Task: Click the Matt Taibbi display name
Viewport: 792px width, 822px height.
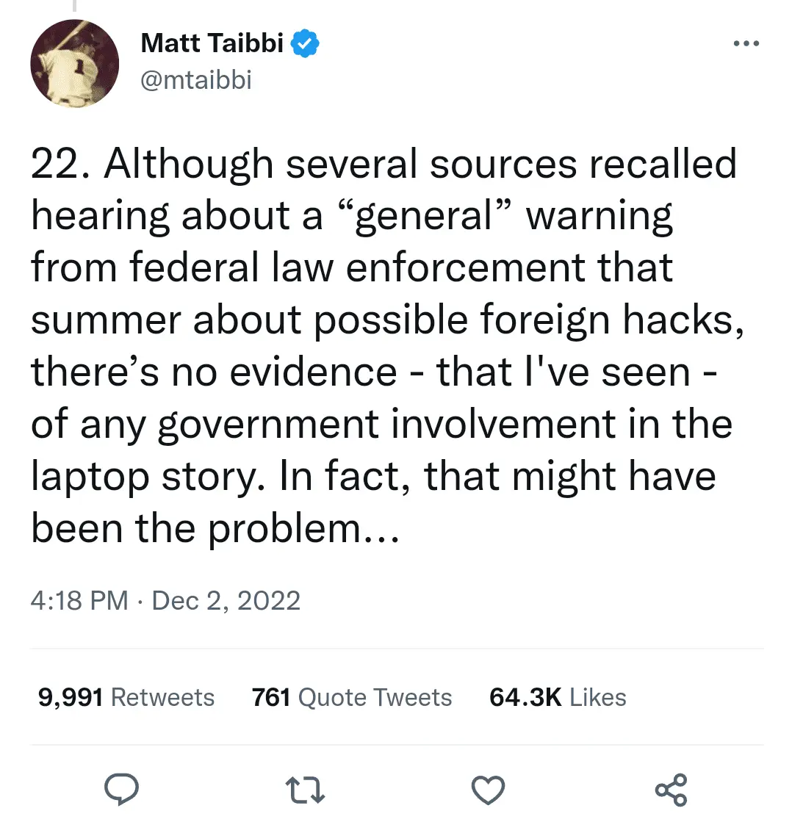Action: point(212,43)
